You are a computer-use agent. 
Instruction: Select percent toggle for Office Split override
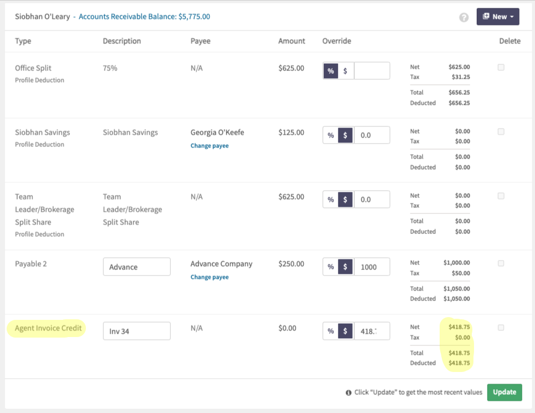point(330,71)
